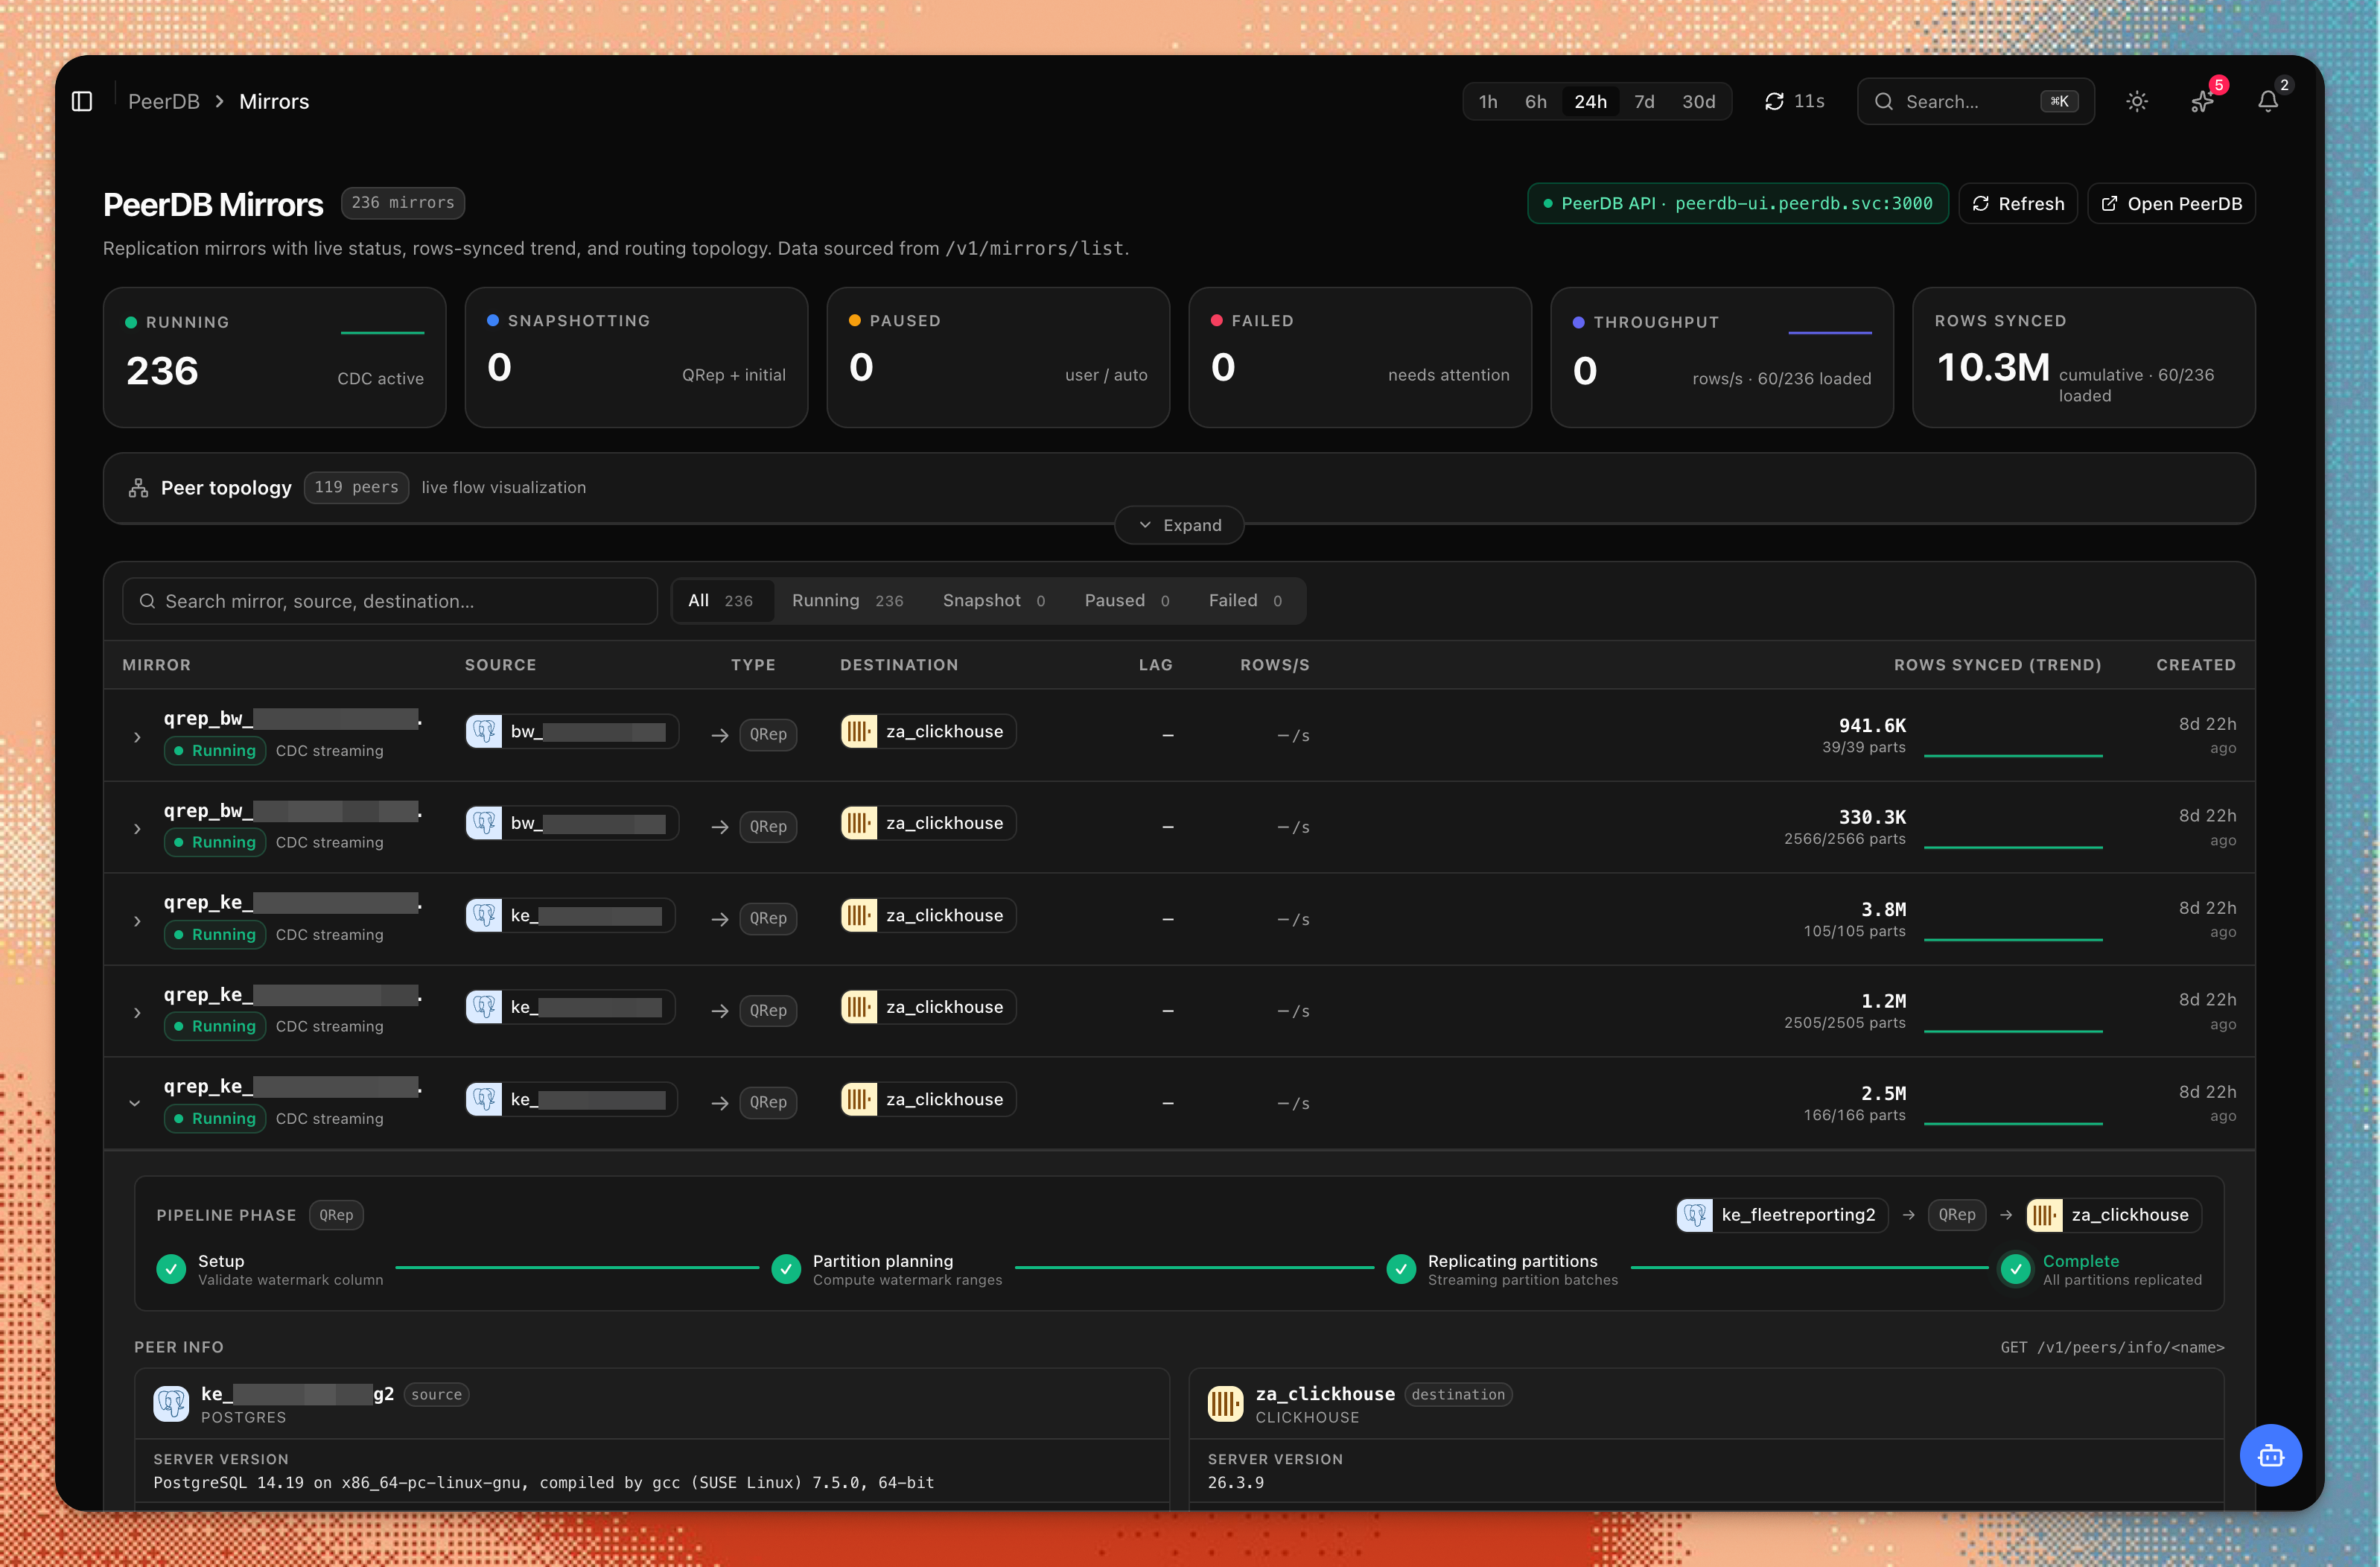The width and height of the screenshot is (2380, 1567).
Task: Click Postgres icon in the 1.2M row
Action: pyautogui.click(x=484, y=1007)
